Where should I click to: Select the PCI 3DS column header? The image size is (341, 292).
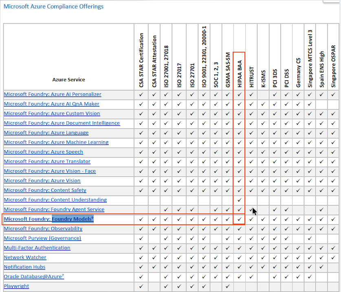pyautogui.click(x=275, y=78)
